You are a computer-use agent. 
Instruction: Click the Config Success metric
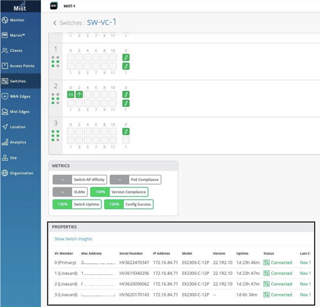coord(129,204)
